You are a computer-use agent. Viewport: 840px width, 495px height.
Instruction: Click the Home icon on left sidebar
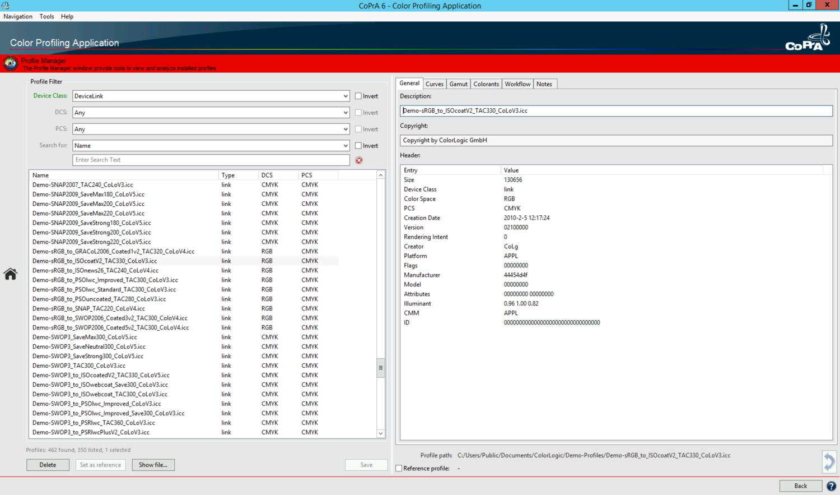point(10,274)
